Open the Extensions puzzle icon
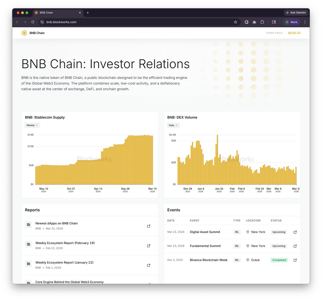This screenshot has width=322, height=300. click(262, 22)
